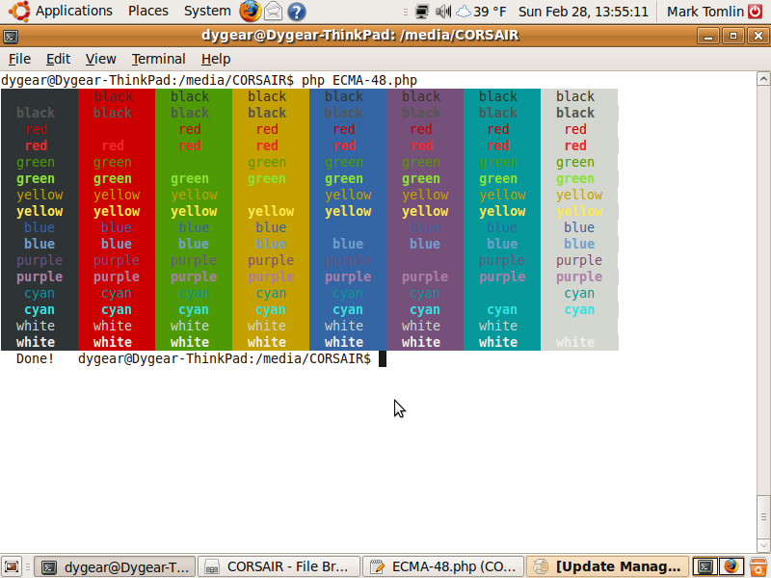The width and height of the screenshot is (771, 578).
Task: Click bold 'green' text in purple column
Action: coord(421,179)
